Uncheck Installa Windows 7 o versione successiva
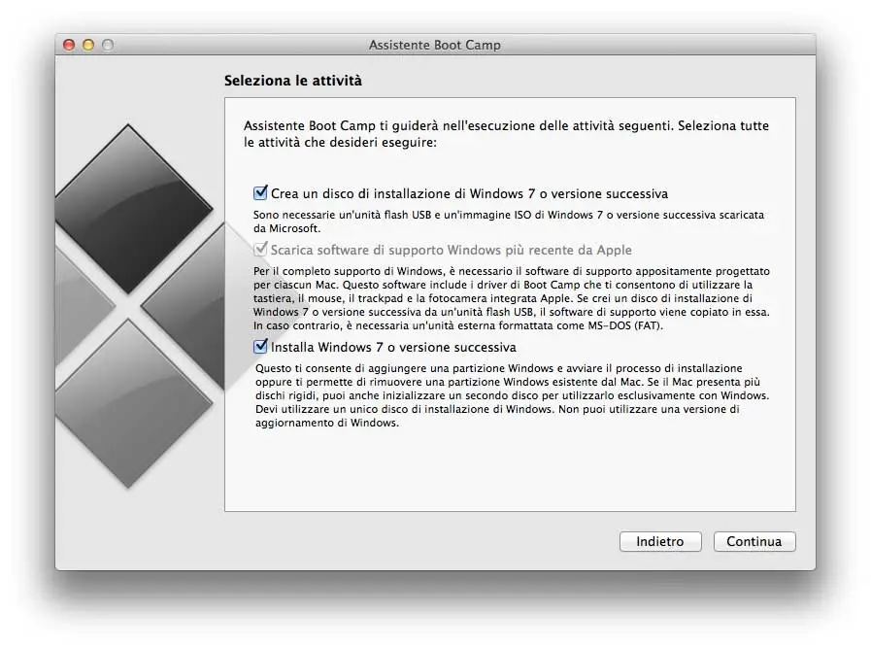Image resolution: width=871 pixels, height=647 pixels. [x=260, y=347]
